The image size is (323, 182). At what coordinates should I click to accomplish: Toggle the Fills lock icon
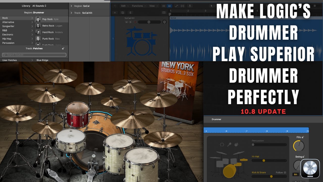[303, 137]
